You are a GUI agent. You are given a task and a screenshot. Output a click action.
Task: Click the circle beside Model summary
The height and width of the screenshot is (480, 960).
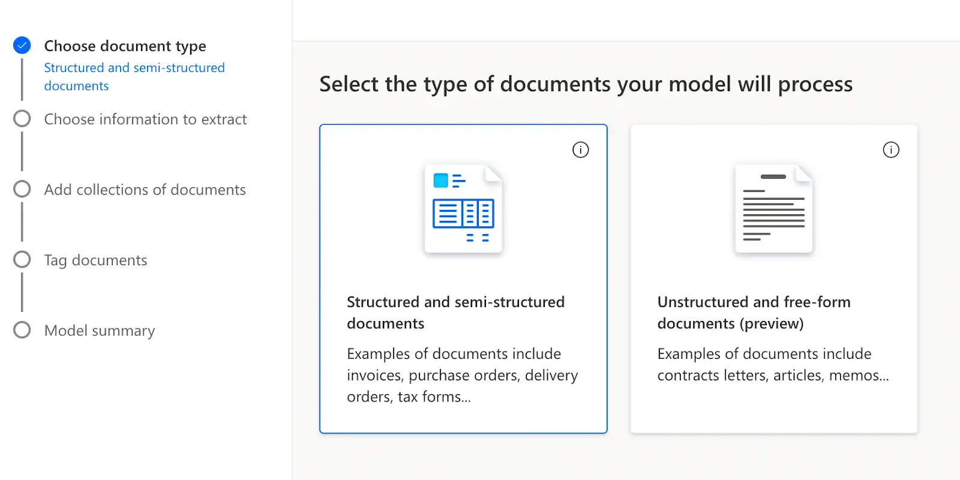(x=22, y=330)
